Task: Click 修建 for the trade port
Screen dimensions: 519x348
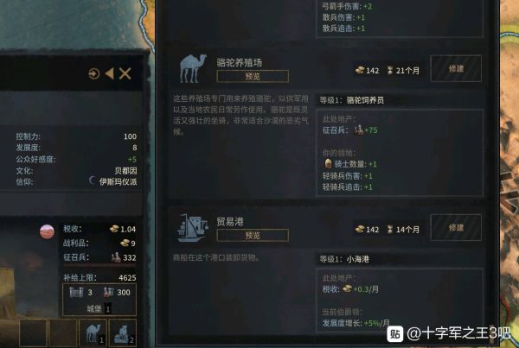Action: point(456,227)
